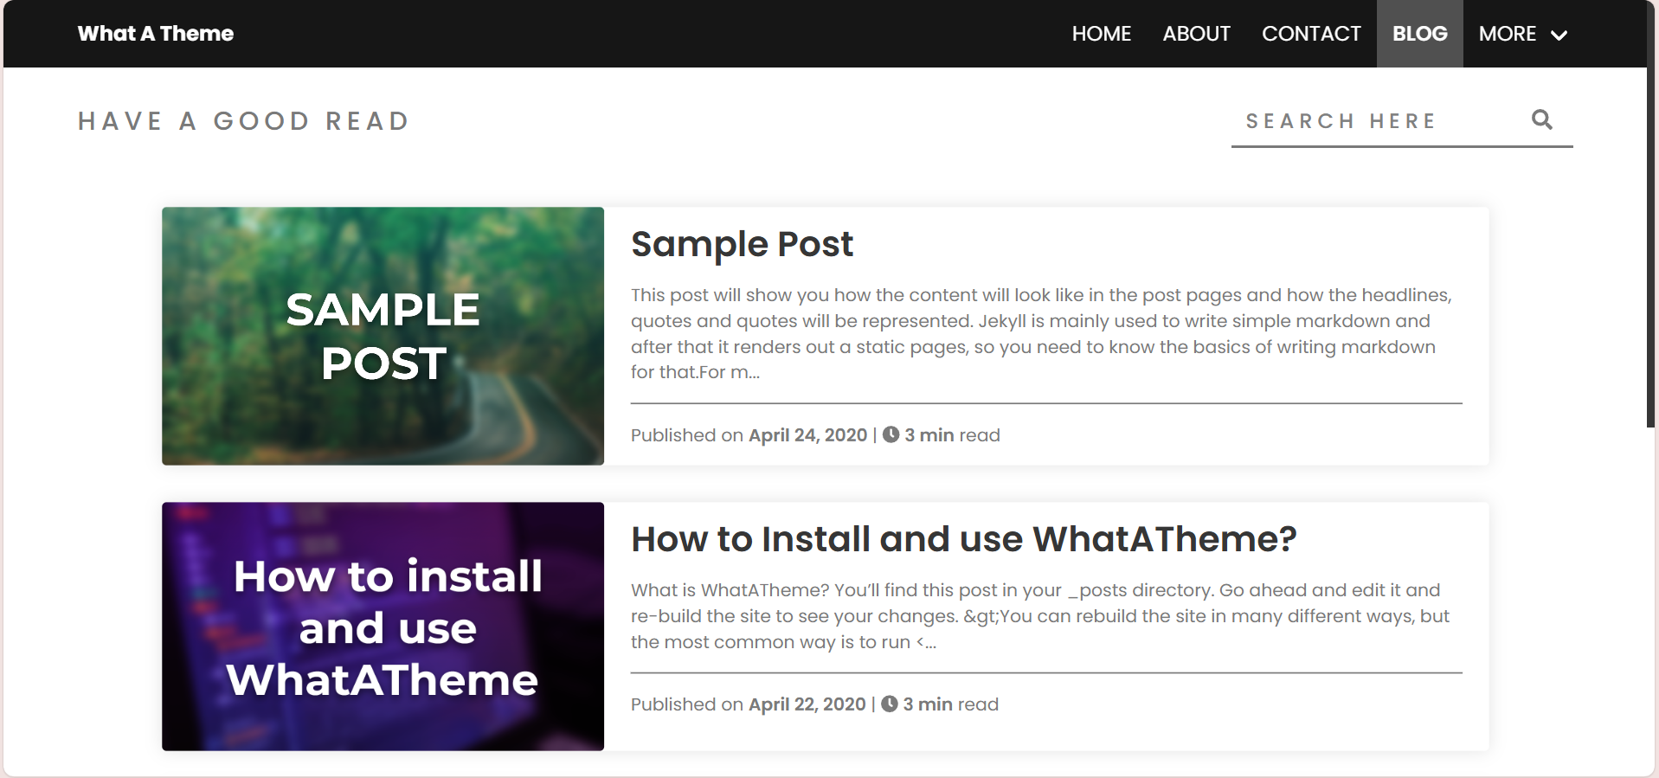Viewport: 1659px width, 778px height.
Task: Click the clock icon on WhatATheme post
Action: click(x=889, y=704)
